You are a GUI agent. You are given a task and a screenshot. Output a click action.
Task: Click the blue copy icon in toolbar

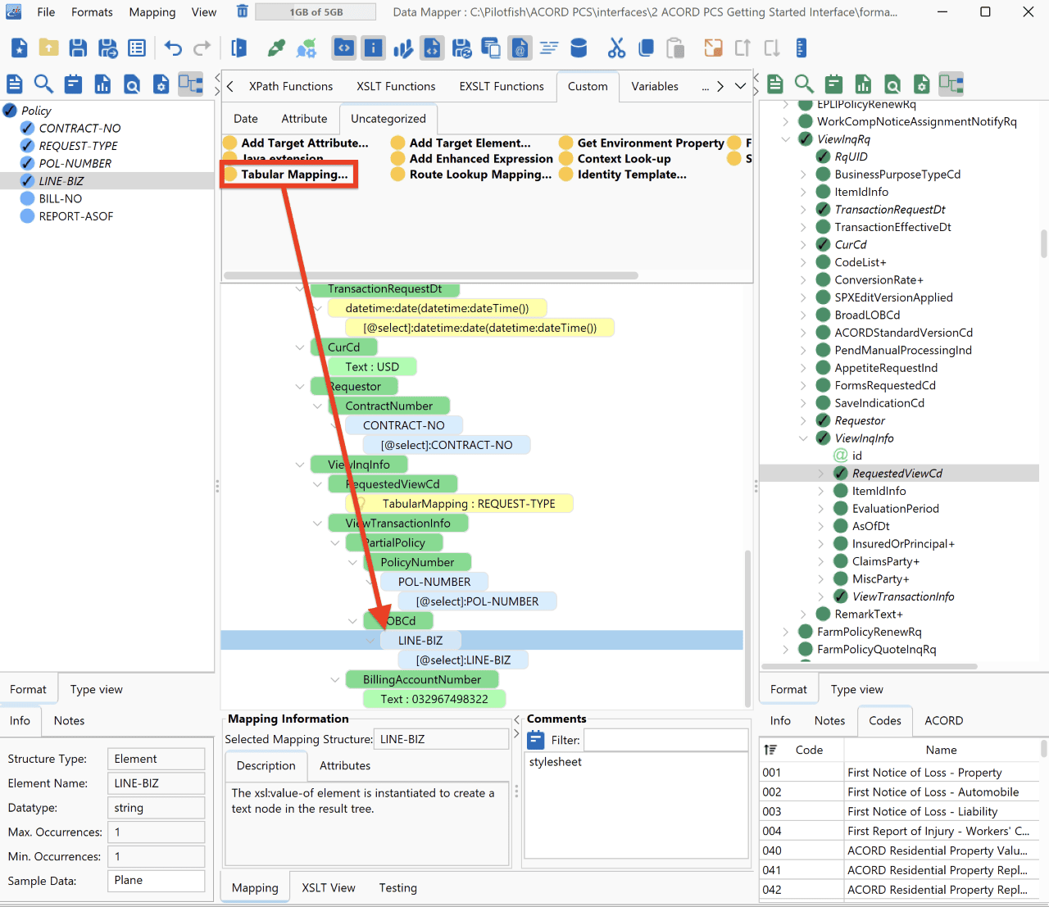point(646,48)
